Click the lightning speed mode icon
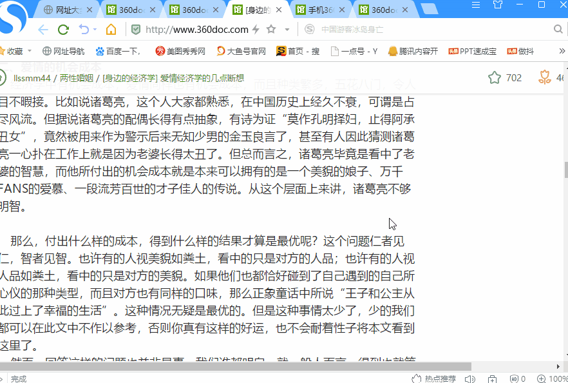 point(256,30)
